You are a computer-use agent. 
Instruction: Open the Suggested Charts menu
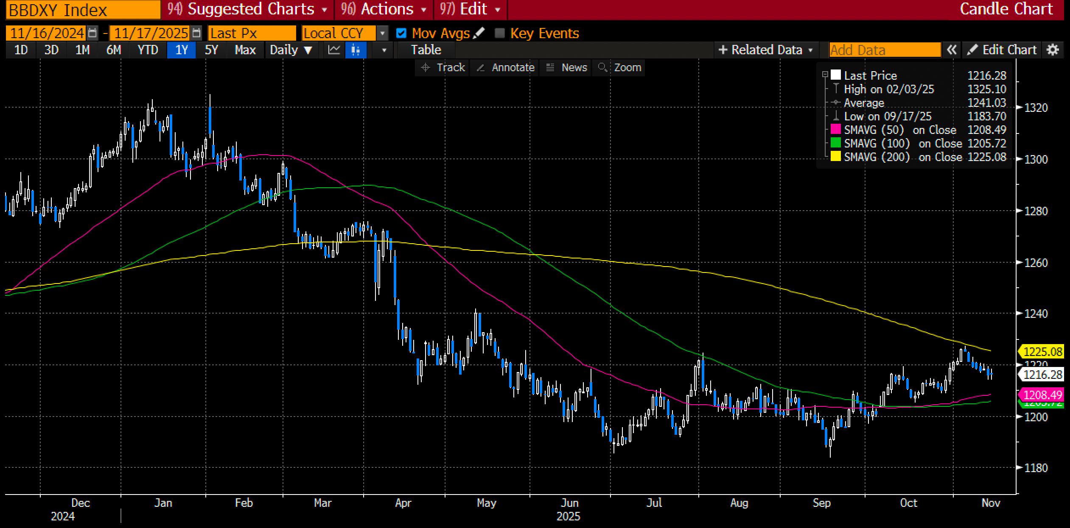coord(247,9)
